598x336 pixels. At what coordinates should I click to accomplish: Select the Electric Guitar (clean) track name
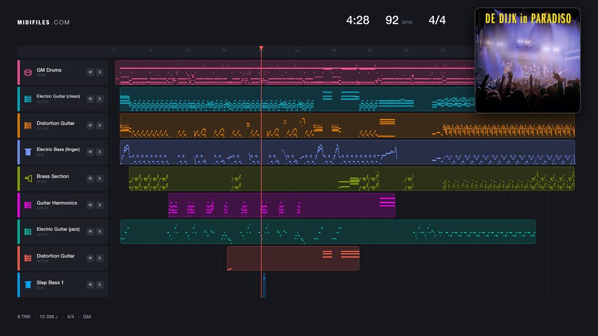pyautogui.click(x=58, y=97)
